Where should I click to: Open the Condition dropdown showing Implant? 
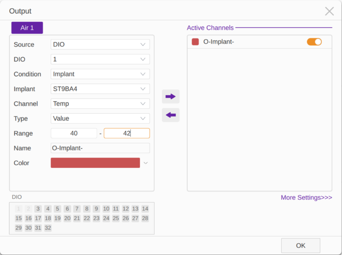tap(100, 74)
